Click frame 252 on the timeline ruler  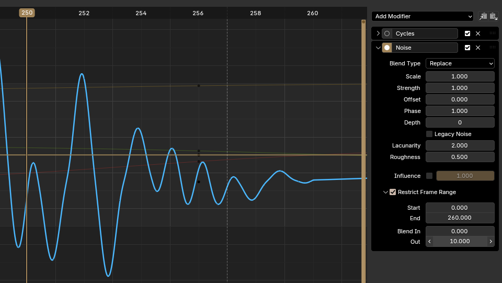pos(84,13)
